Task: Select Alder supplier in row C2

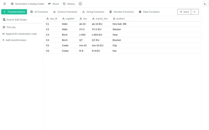Action: (65, 29)
